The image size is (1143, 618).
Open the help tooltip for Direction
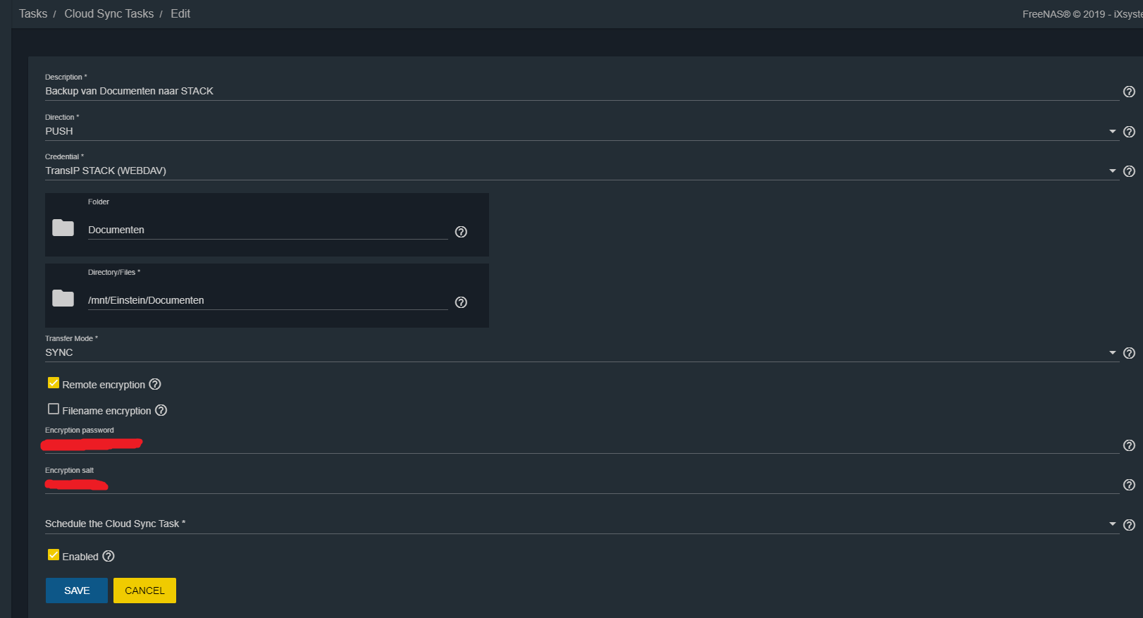[1129, 132]
